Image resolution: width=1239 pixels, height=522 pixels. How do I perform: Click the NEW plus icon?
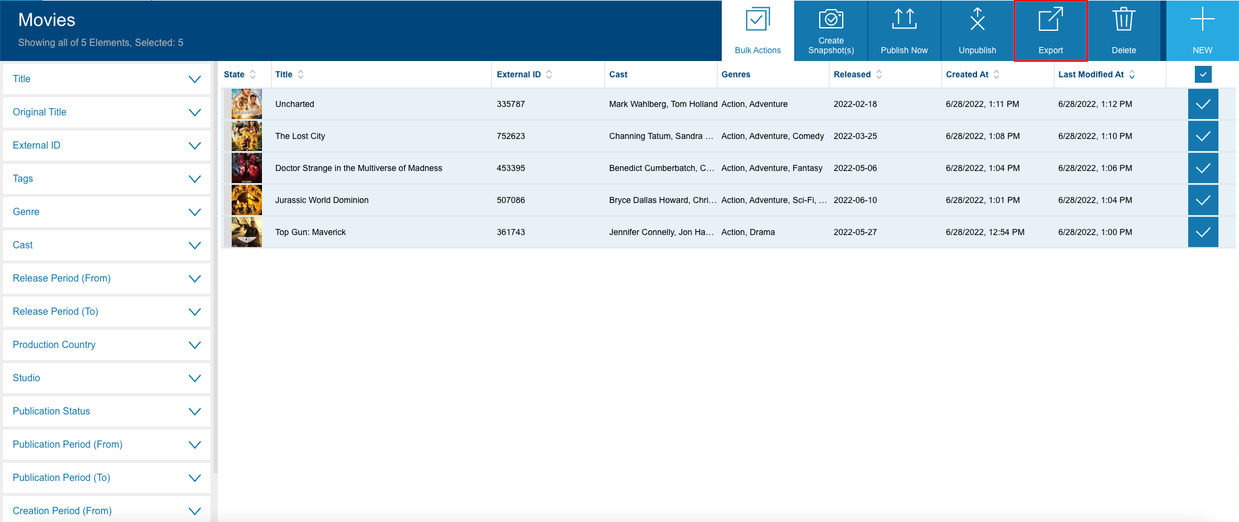tap(1202, 19)
